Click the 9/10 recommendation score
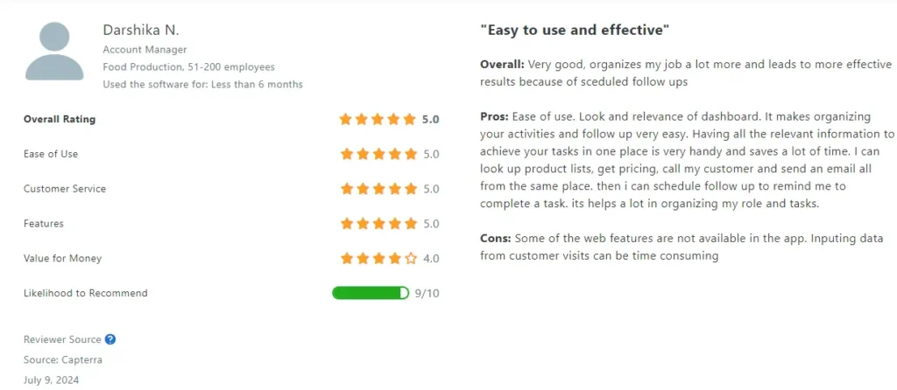Image resolution: width=897 pixels, height=390 pixels. [427, 294]
